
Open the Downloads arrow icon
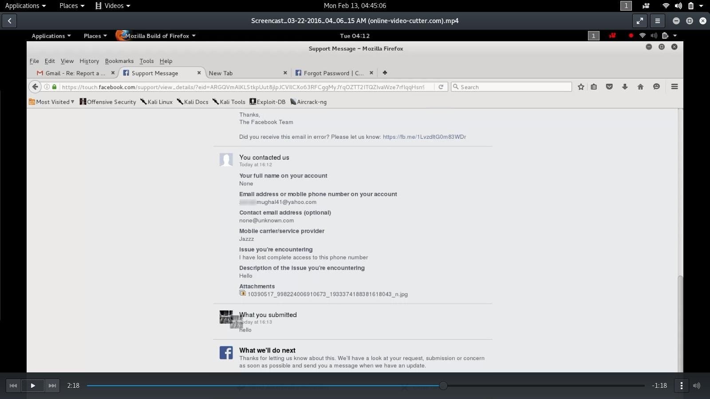625,87
